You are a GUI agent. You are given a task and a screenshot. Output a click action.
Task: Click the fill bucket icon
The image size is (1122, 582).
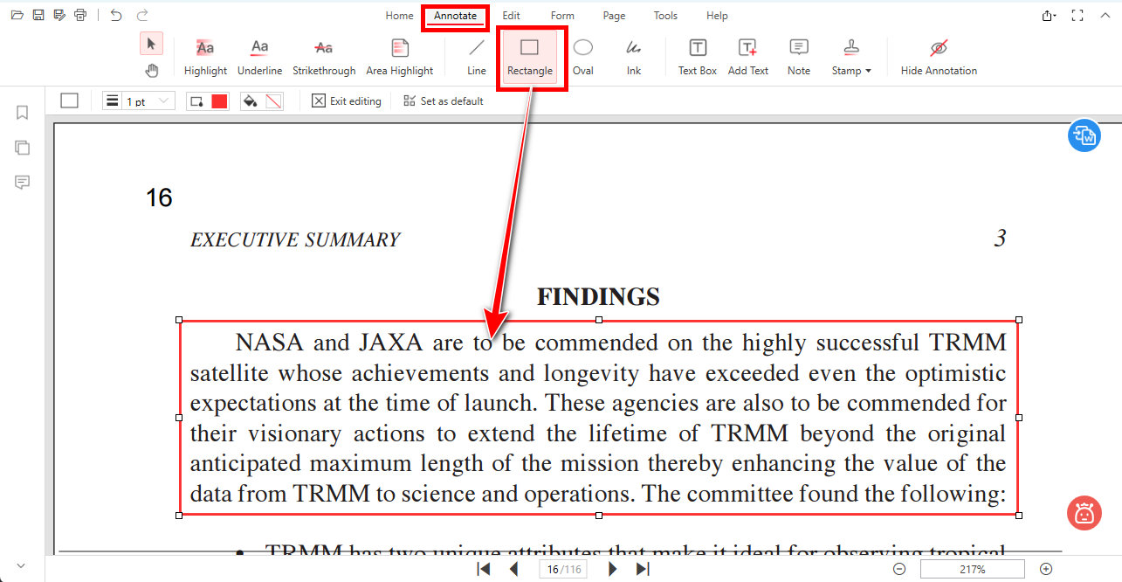(251, 101)
